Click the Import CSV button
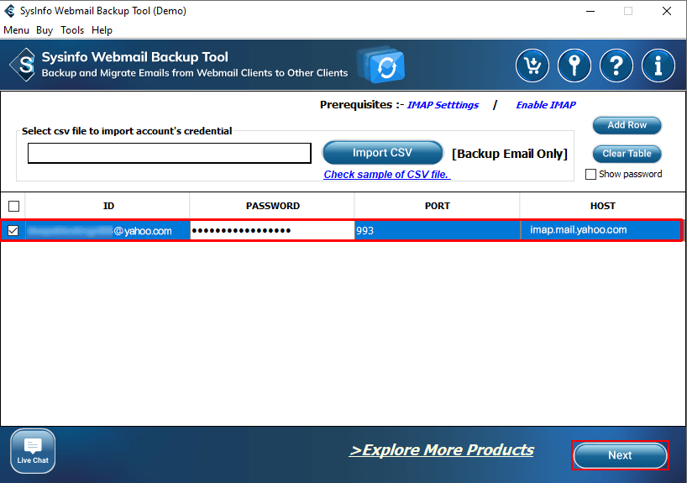Viewport: 687px width, 483px height. (x=382, y=153)
